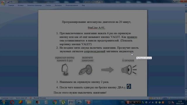Click taskbar clock showing 12:56
This screenshot has height=105, width=187.
[x=180, y=102]
